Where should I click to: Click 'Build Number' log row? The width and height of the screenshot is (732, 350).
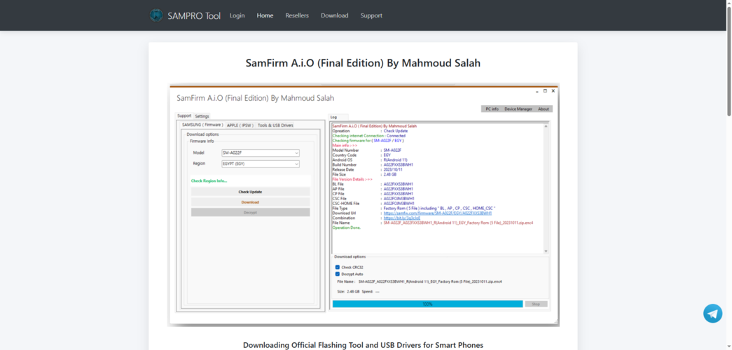click(373, 164)
